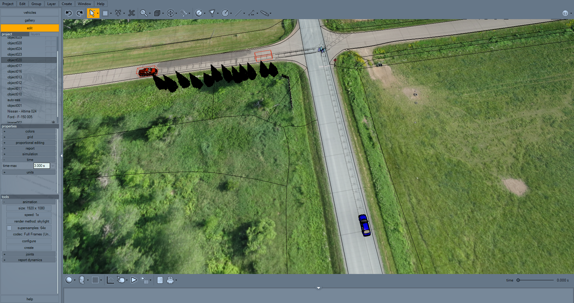Toggle first checkbox on Nissan - Altima 024 row
Screen dimensions: 574x303
click(48, 111)
